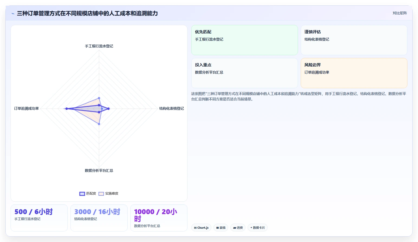Click the 匹配度 legend color box
Image resolution: width=418 pixels, height=242 pixels.
(x=82, y=194)
